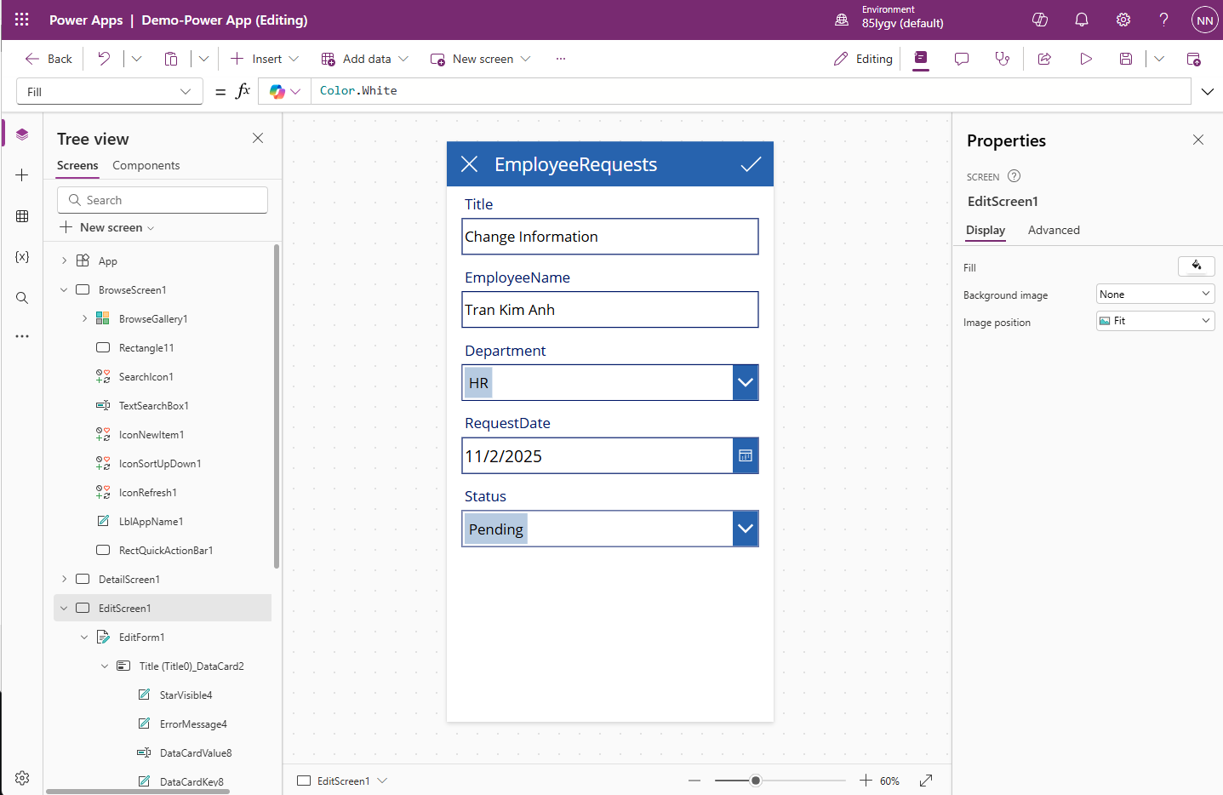Expand the DetailScreen1 tree node

(64, 580)
